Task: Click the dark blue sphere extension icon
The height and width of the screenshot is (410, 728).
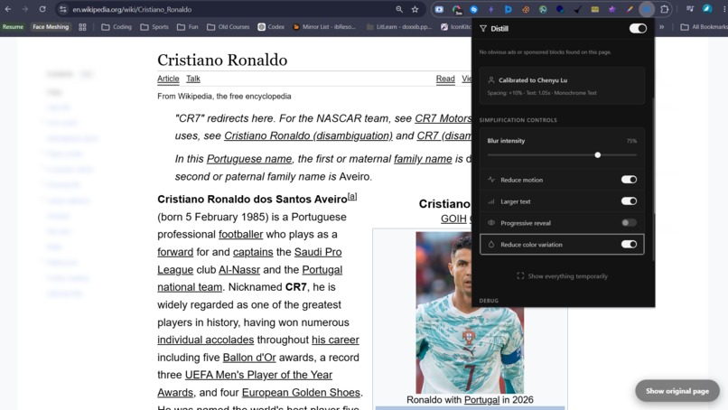Action: 560,9
